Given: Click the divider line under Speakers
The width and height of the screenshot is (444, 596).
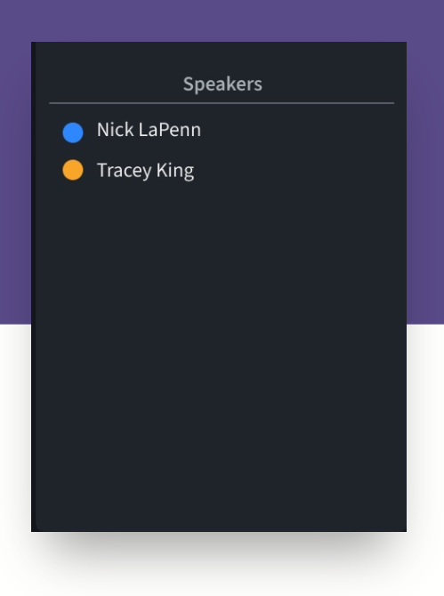Looking at the screenshot, I should tap(222, 103).
